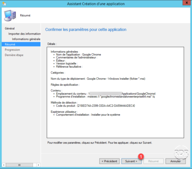Click the 'Expérience utilisateur :' heading
The height and width of the screenshot is (169, 192).
click(64, 112)
